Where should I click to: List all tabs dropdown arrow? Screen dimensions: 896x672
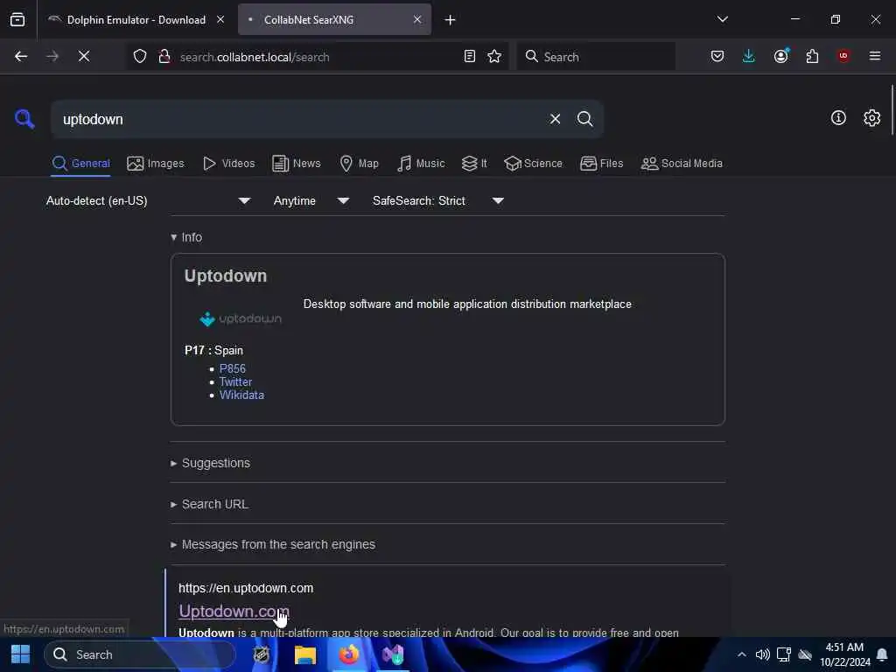click(722, 19)
